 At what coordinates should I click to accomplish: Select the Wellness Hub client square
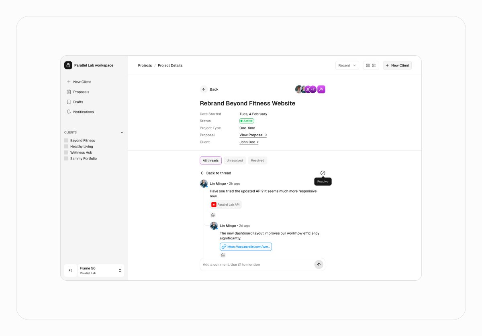point(66,152)
